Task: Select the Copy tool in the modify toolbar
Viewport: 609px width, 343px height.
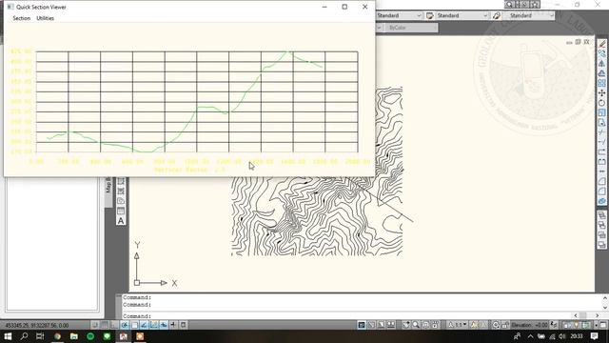Action: [x=601, y=53]
